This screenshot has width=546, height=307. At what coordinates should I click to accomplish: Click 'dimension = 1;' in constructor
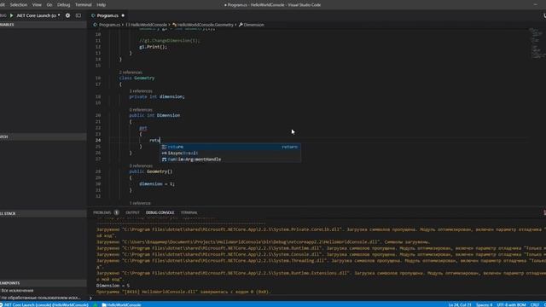coord(157,184)
